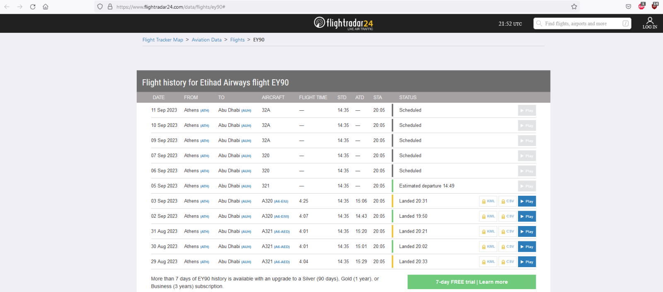
Task: Open the uBlock extension icon
Action: 655,6
